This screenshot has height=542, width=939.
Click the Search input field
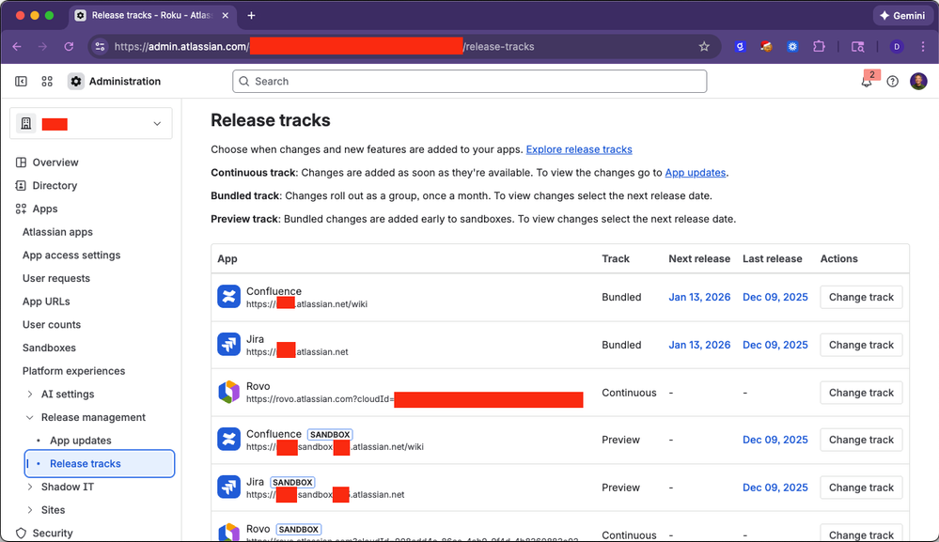coord(470,82)
